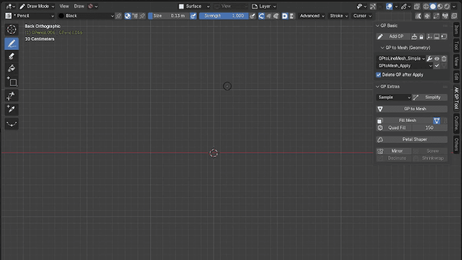Screen dimensions: 462x260
Task: Open the View menu in header
Action: (64, 6)
